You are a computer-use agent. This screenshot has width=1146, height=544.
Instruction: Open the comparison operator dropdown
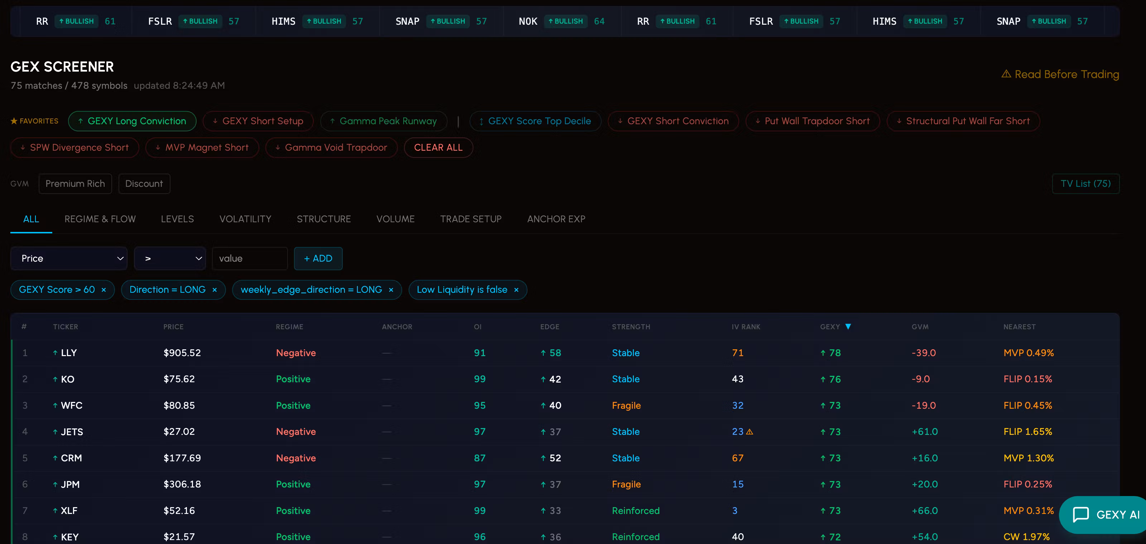coord(170,258)
